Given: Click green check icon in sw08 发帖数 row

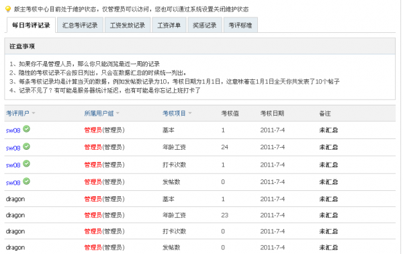Looking at the screenshot, I should pos(26,181).
